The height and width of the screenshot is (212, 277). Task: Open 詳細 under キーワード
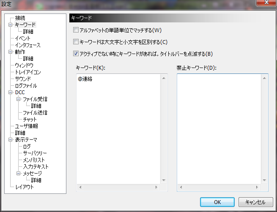point(28,32)
